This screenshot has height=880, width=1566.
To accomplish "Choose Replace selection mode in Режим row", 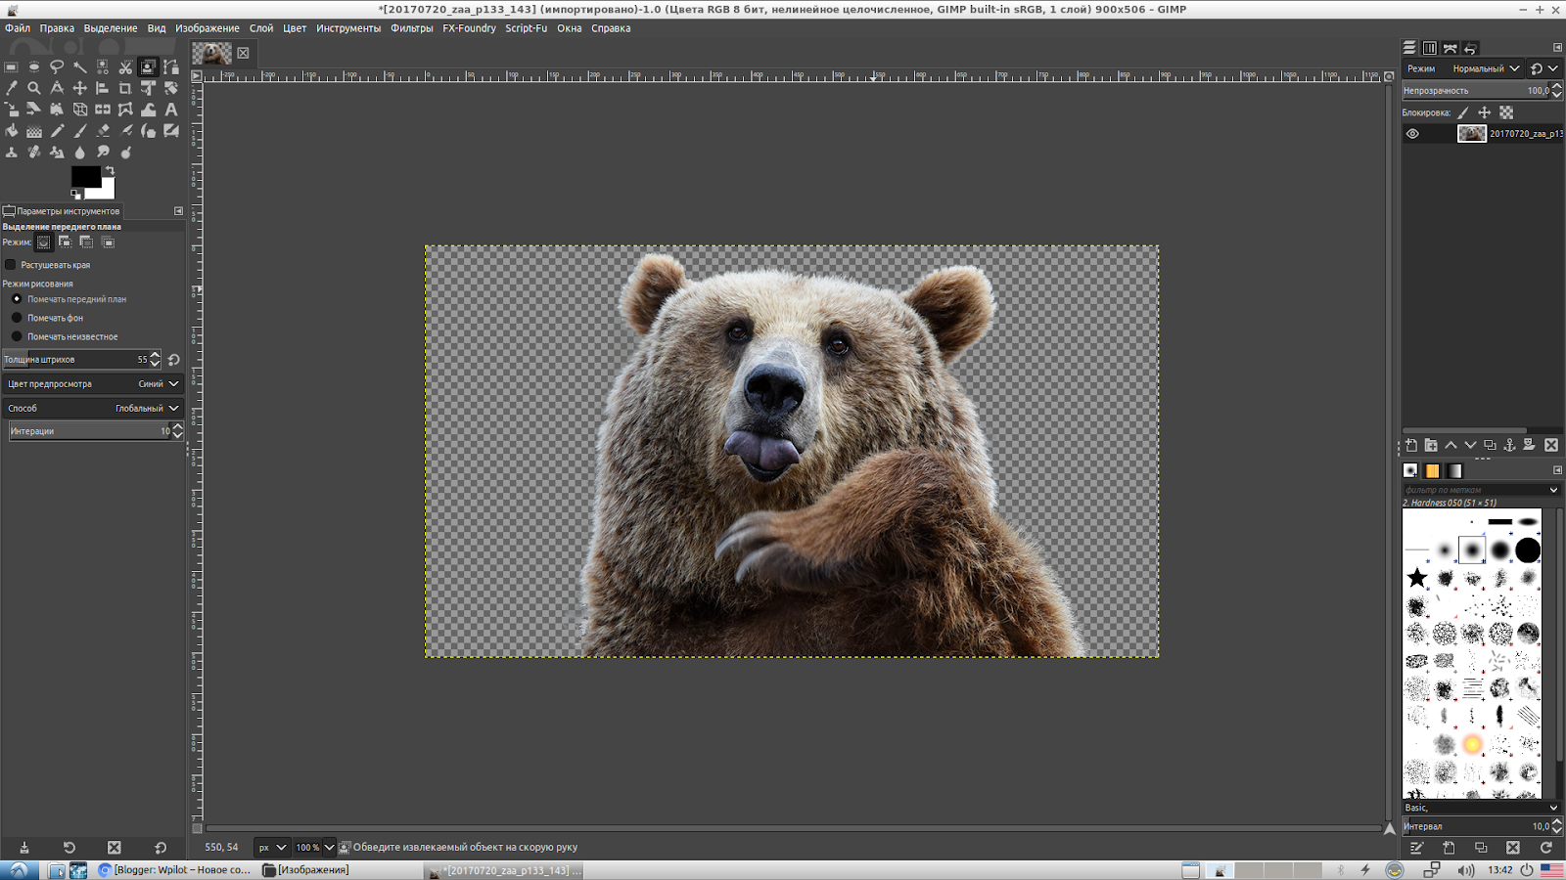I will (43, 242).
